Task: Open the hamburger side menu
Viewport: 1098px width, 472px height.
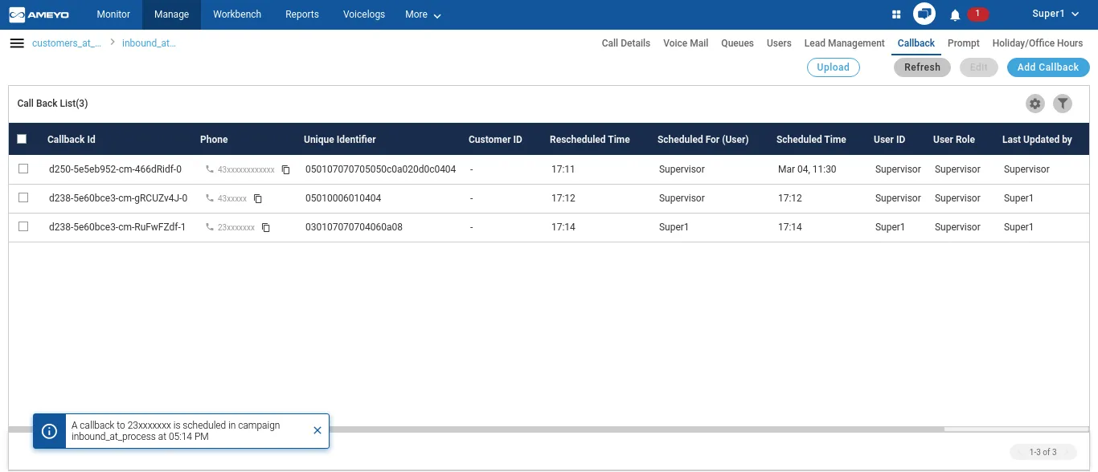Action: tap(17, 43)
